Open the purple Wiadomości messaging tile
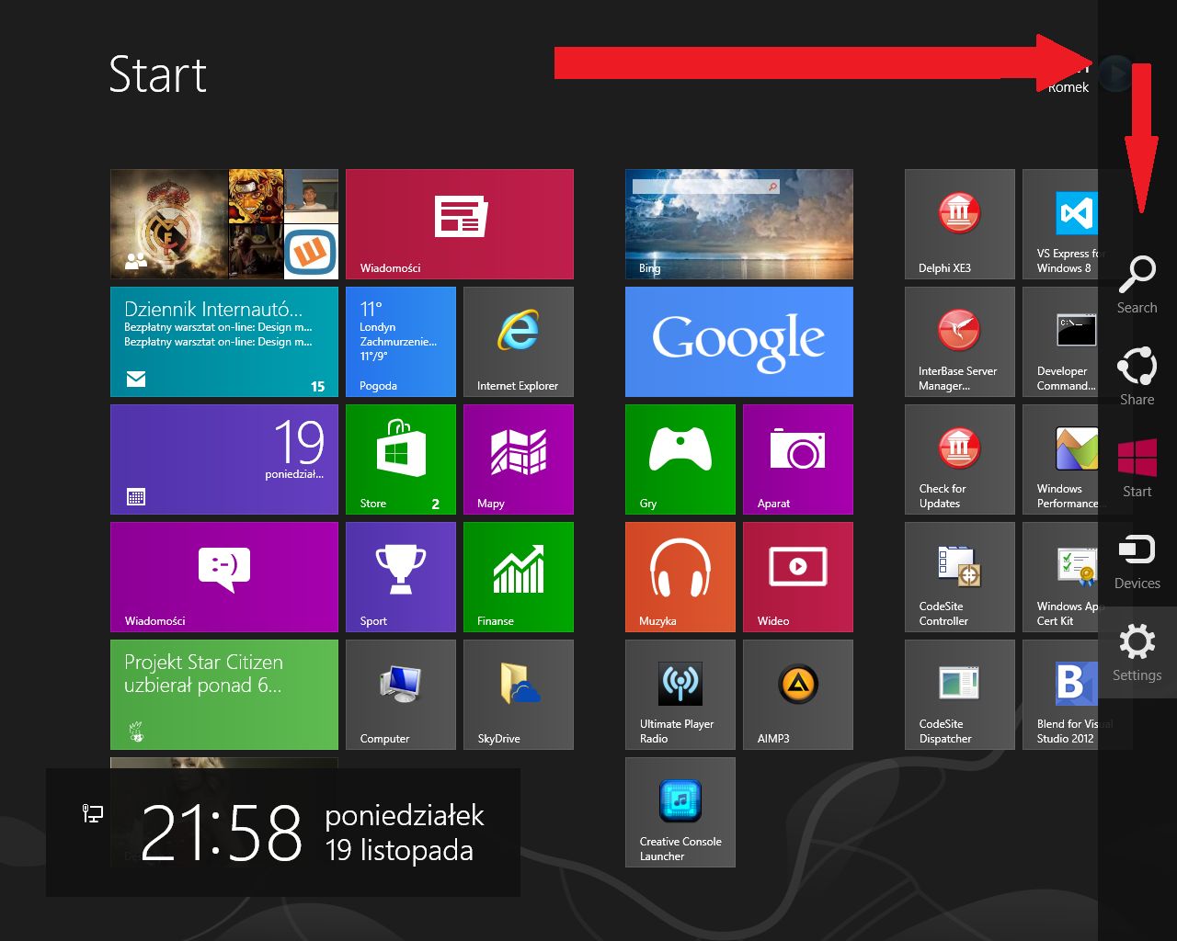 pyautogui.click(x=224, y=577)
